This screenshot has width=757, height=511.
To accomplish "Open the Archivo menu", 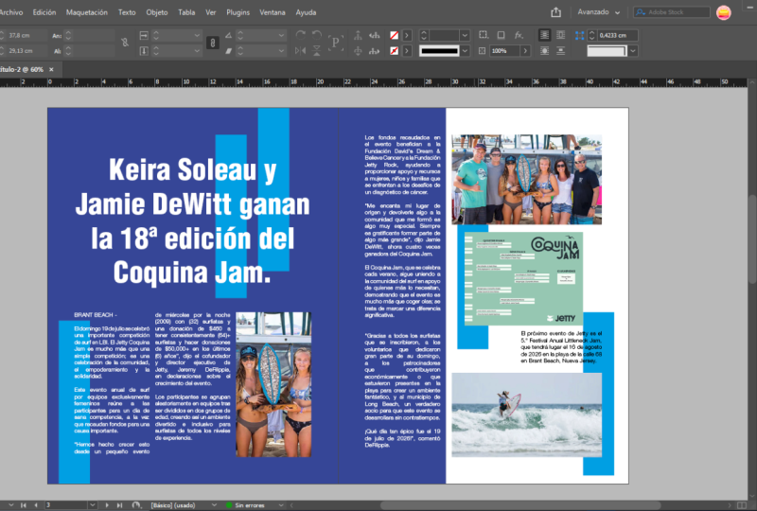I will coord(10,12).
